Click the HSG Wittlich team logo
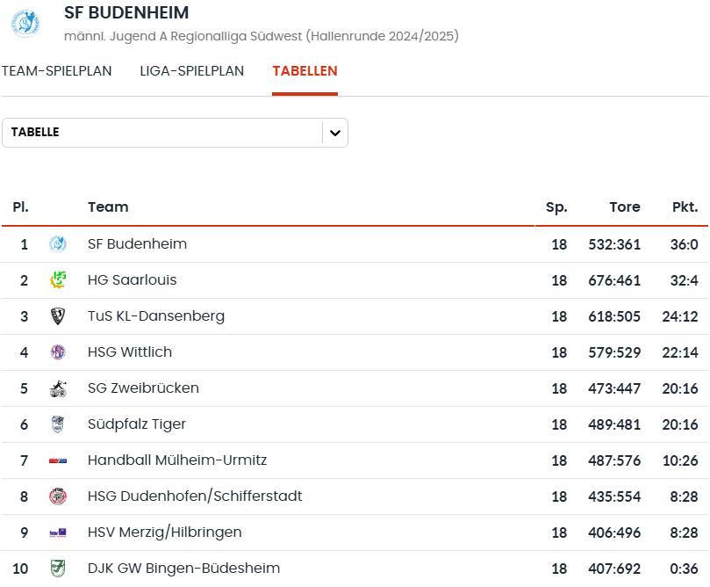The width and height of the screenshot is (710, 587). (58, 352)
